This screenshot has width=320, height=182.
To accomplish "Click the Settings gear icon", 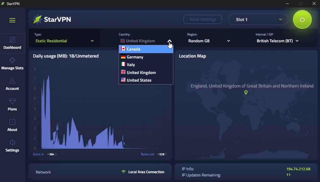I will 12,142.
